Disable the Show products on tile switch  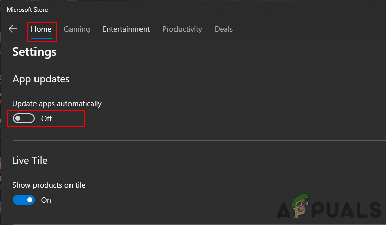click(24, 200)
